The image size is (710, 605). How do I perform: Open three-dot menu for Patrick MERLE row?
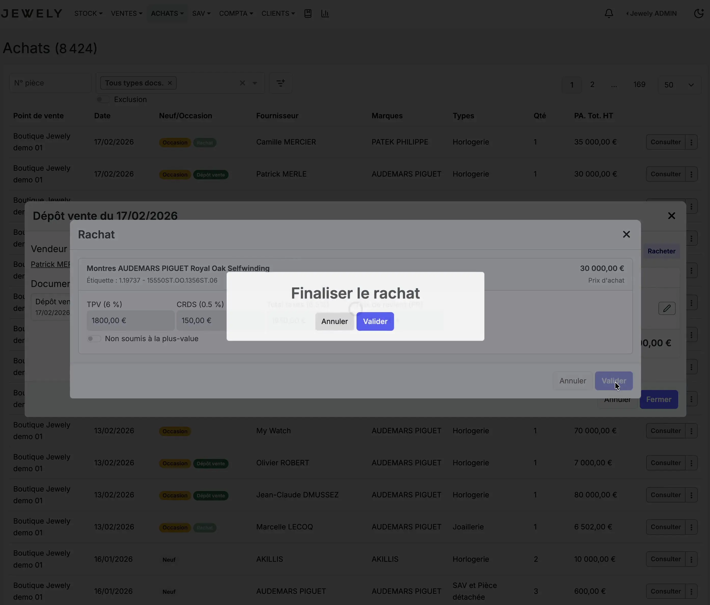tap(691, 174)
